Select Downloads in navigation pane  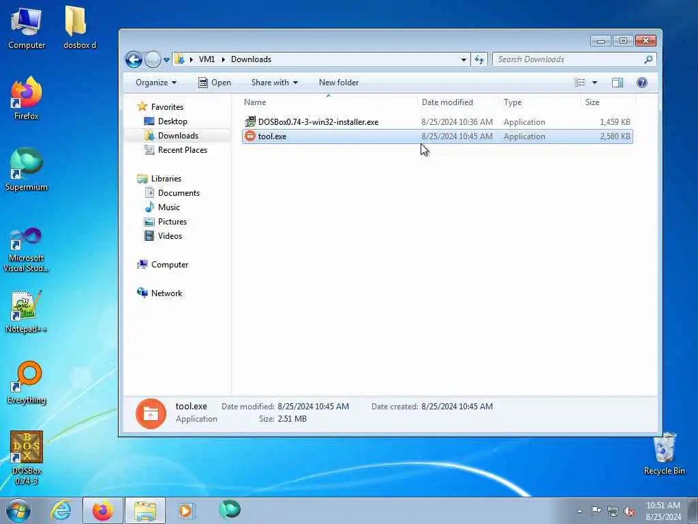(x=178, y=136)
